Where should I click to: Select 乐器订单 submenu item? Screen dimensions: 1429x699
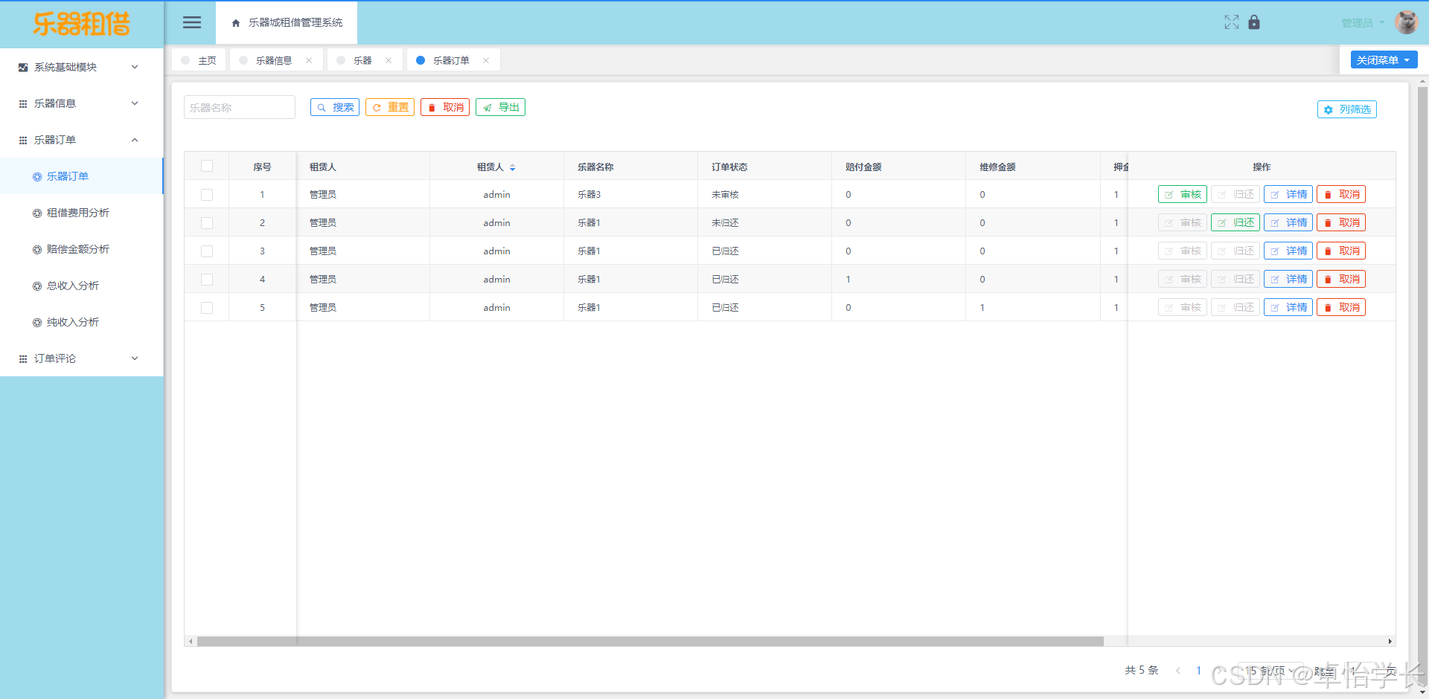coord(82,176)
